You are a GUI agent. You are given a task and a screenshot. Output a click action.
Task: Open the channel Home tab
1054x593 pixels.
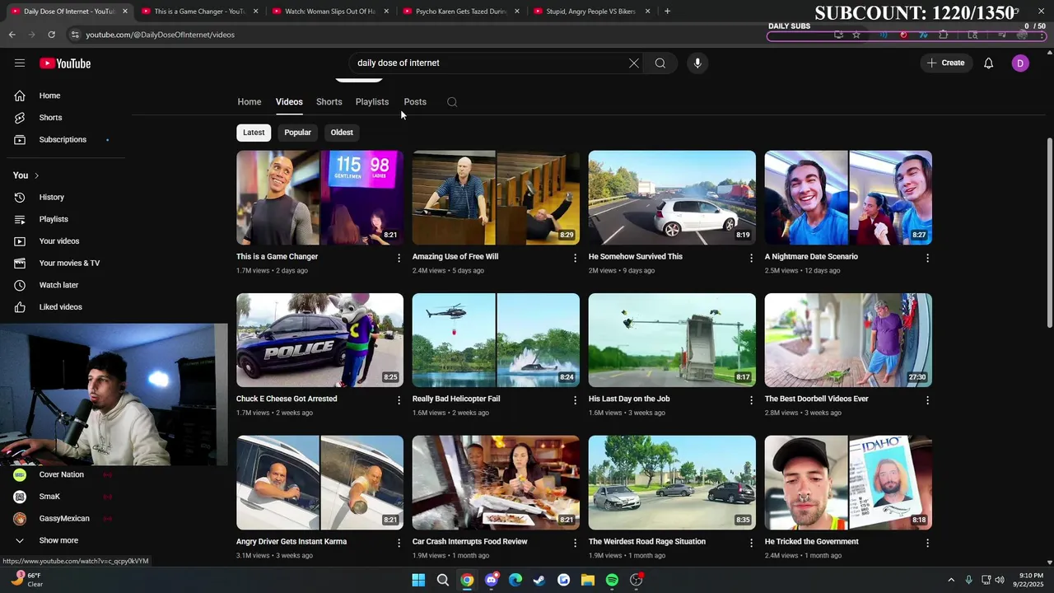pyautogui.click(x=250, y=102)
